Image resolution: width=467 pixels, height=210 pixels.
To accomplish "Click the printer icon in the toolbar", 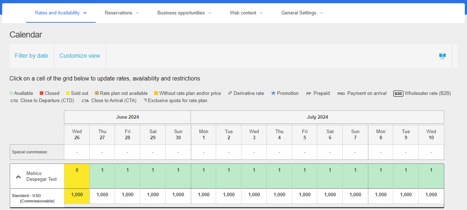I will (x=442, y=56).
